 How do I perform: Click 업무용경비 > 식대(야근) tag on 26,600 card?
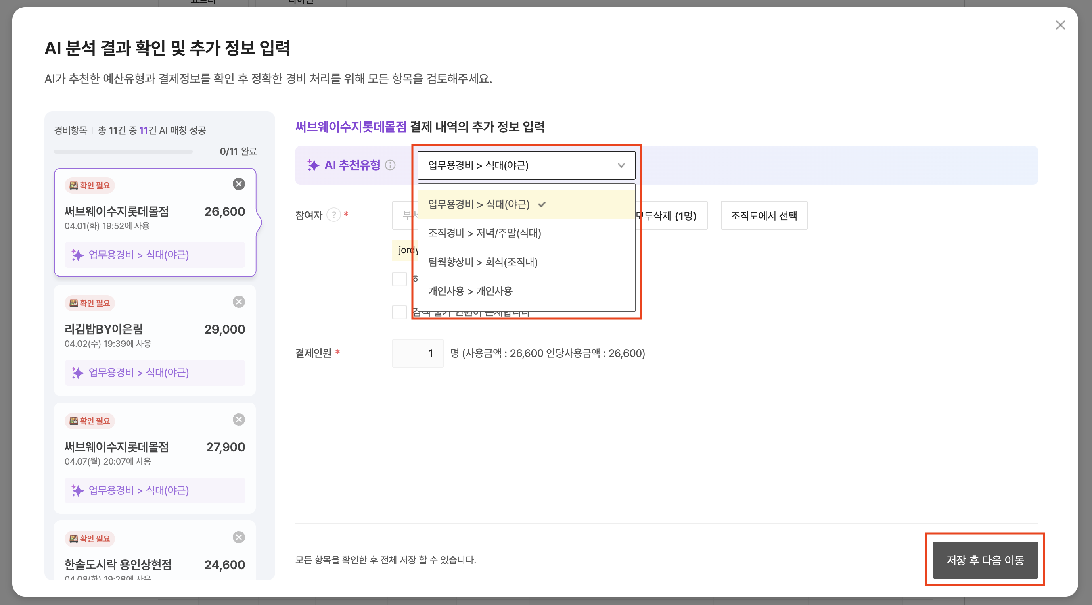pos(155,255)
